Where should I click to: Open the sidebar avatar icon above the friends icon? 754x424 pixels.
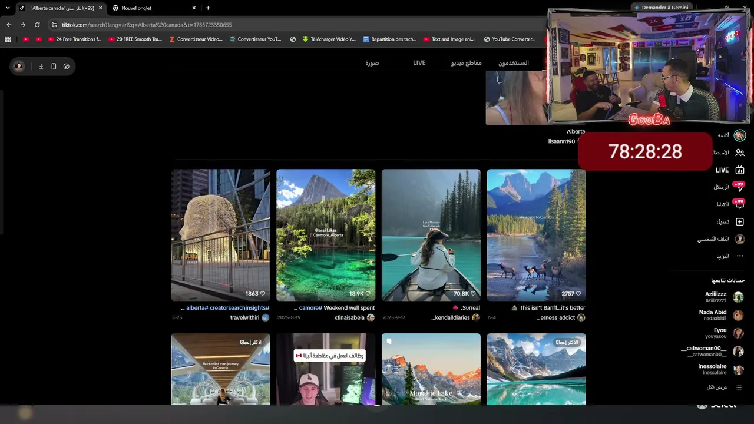click(740, 135)
